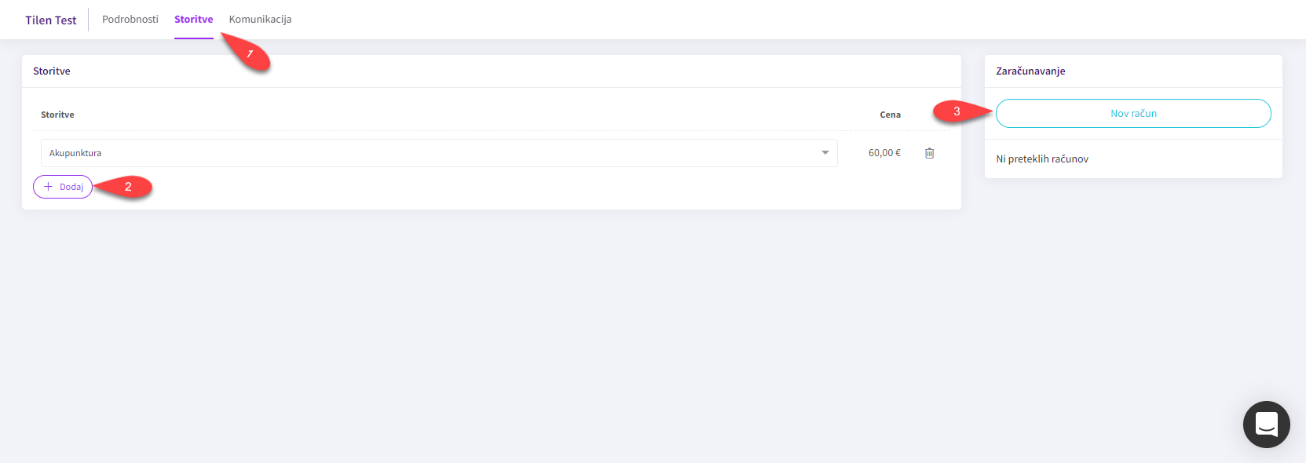The height and width of the screenshot is (463, 1306).
Task: Open the chat support widget
Action: click(x=1266, y=425)
